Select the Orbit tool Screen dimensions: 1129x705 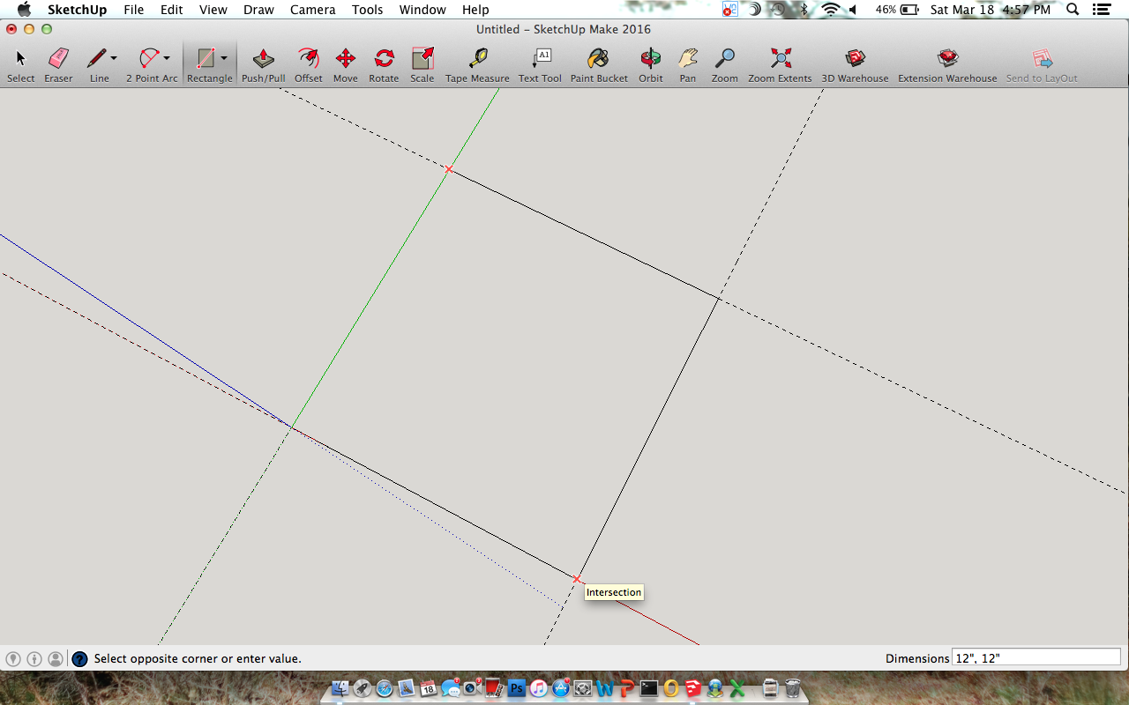tap(650, 65)
